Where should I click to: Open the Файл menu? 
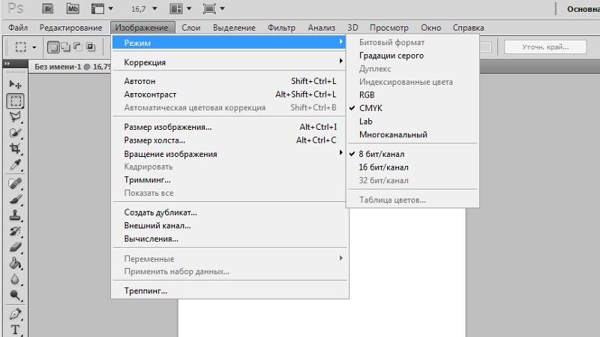pos(18,28)
